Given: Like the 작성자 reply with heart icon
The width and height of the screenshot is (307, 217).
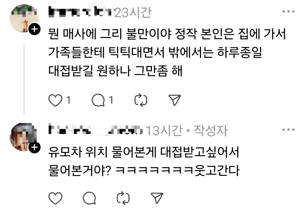Looking at the screenshot, I should [x=56, y=198].
